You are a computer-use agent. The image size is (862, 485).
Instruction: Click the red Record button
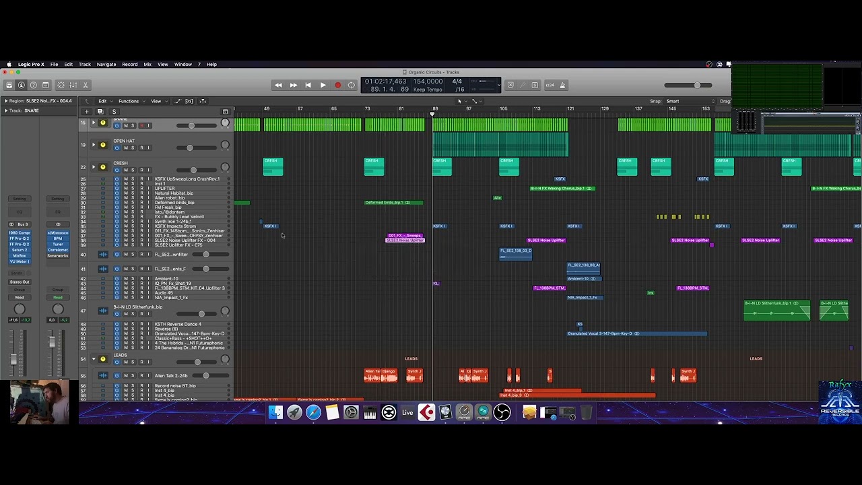(337, 85)
